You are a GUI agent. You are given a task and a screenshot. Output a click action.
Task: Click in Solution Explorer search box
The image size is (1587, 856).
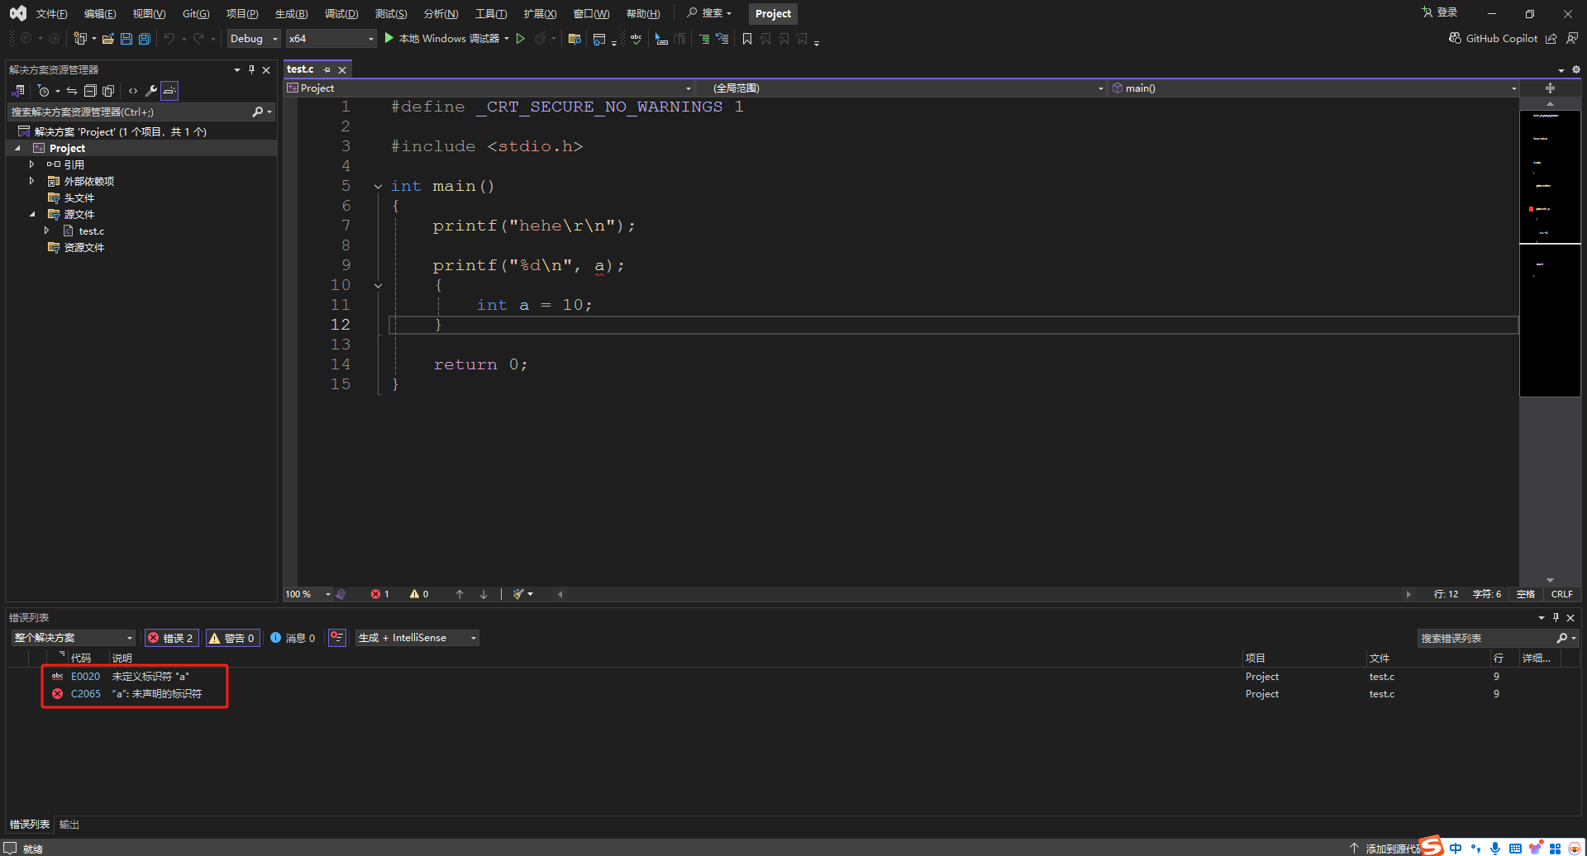coord(141,112)
